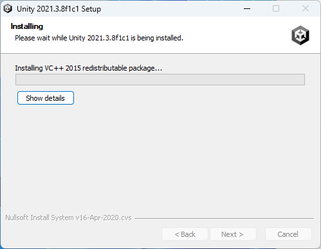321x249 pixels.
Task: Click the separator line under the header
Action: tap(160, 53)
